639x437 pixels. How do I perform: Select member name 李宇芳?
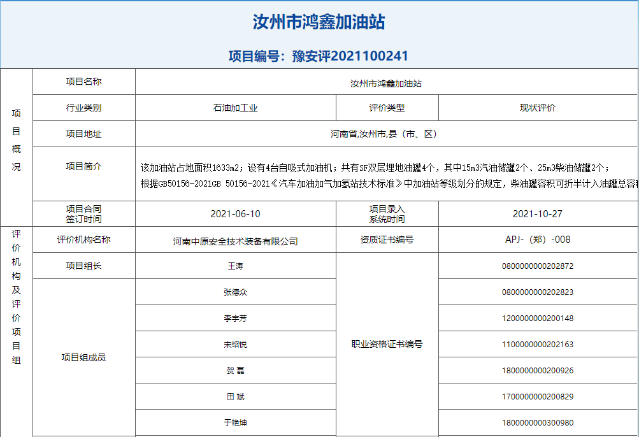coord(236,319)
